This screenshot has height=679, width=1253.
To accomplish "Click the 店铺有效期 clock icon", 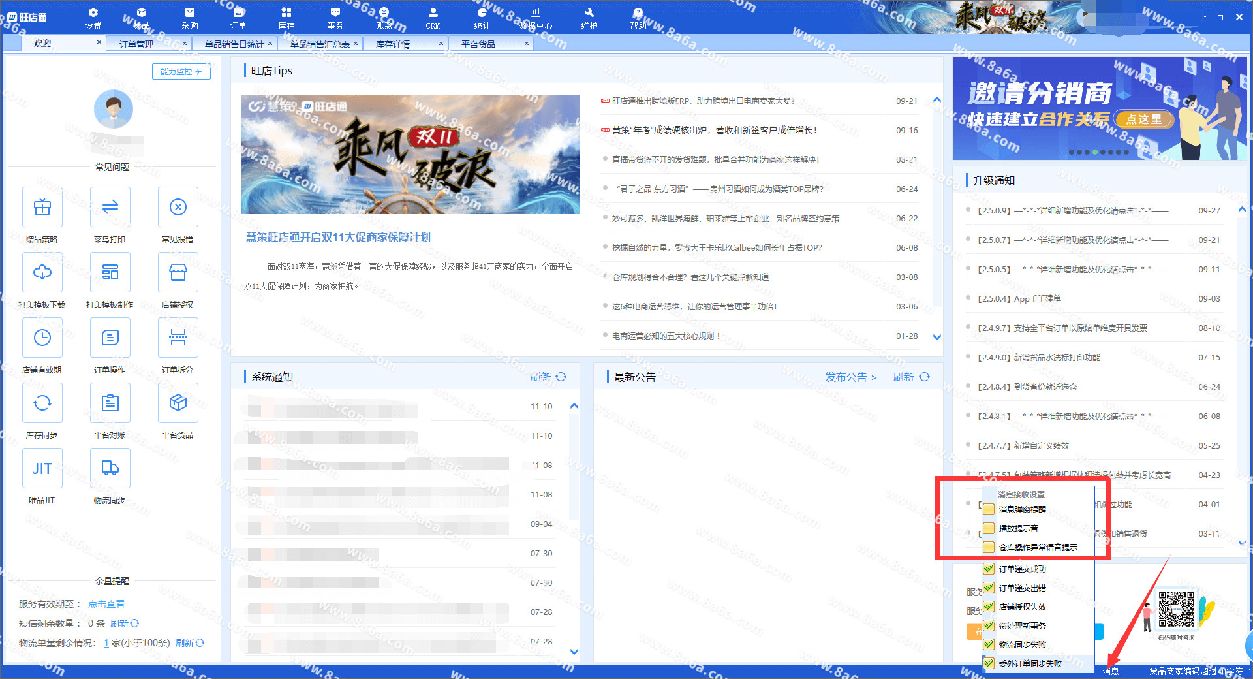I will click(x=42, y=338).
